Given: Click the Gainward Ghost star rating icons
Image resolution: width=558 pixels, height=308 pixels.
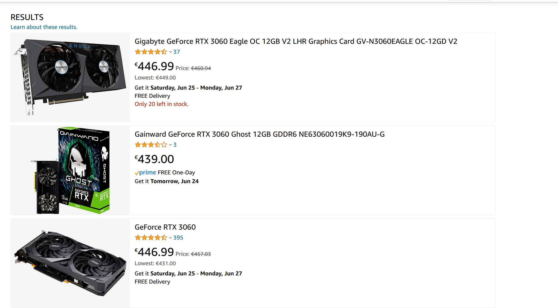Looking at the screenshot, I should pos(151,145).
